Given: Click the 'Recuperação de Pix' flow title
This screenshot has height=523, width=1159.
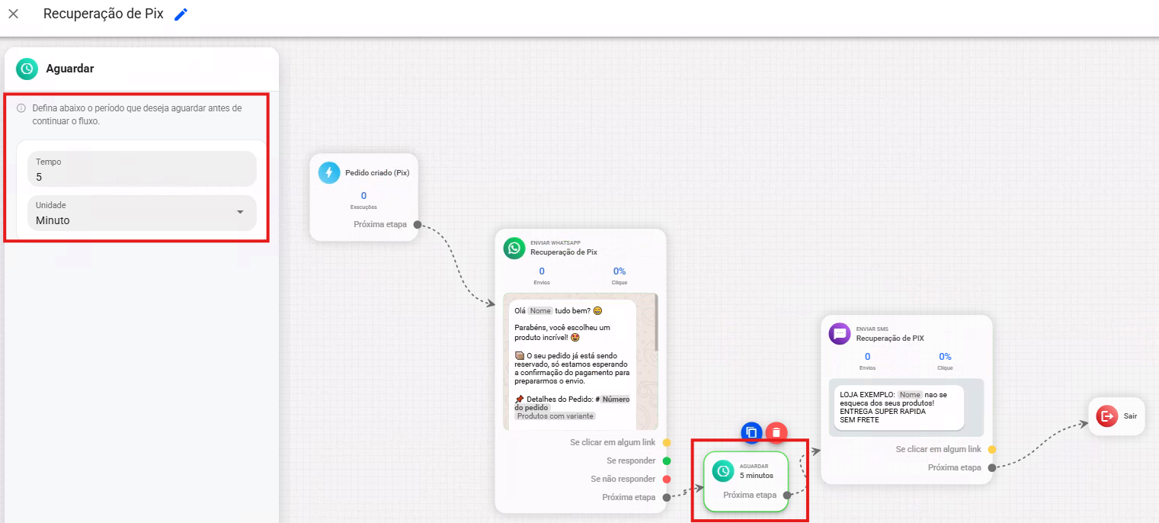Looking at the screenshot, I should click(104, 14).
